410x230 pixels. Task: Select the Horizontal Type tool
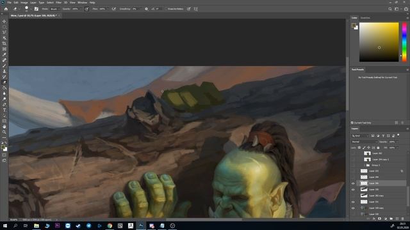4,110
